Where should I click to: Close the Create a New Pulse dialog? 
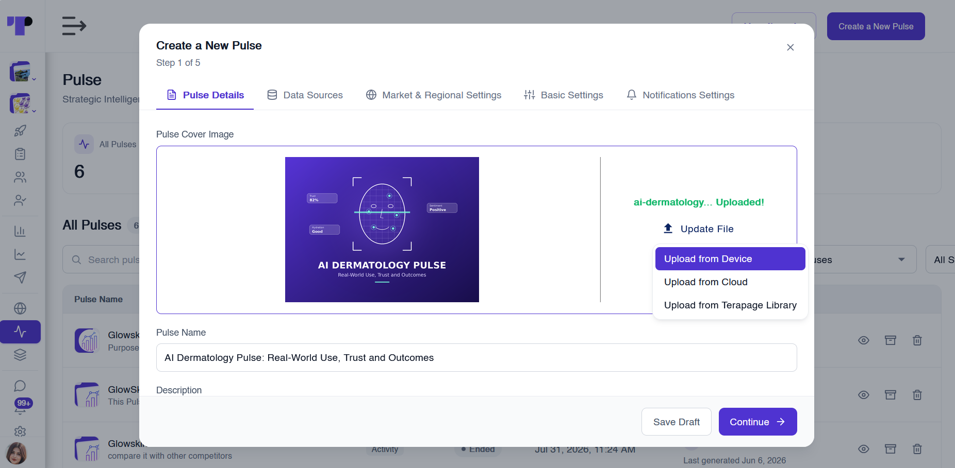pyautogui.click(x=791, y=47)
